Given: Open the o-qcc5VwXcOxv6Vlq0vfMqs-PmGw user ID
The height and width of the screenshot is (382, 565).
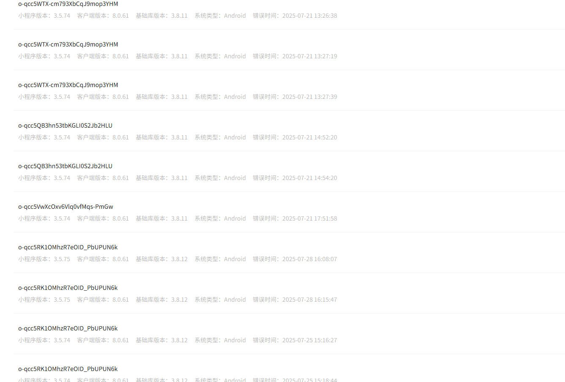Looking at the screenshot, I should (66, 207).
